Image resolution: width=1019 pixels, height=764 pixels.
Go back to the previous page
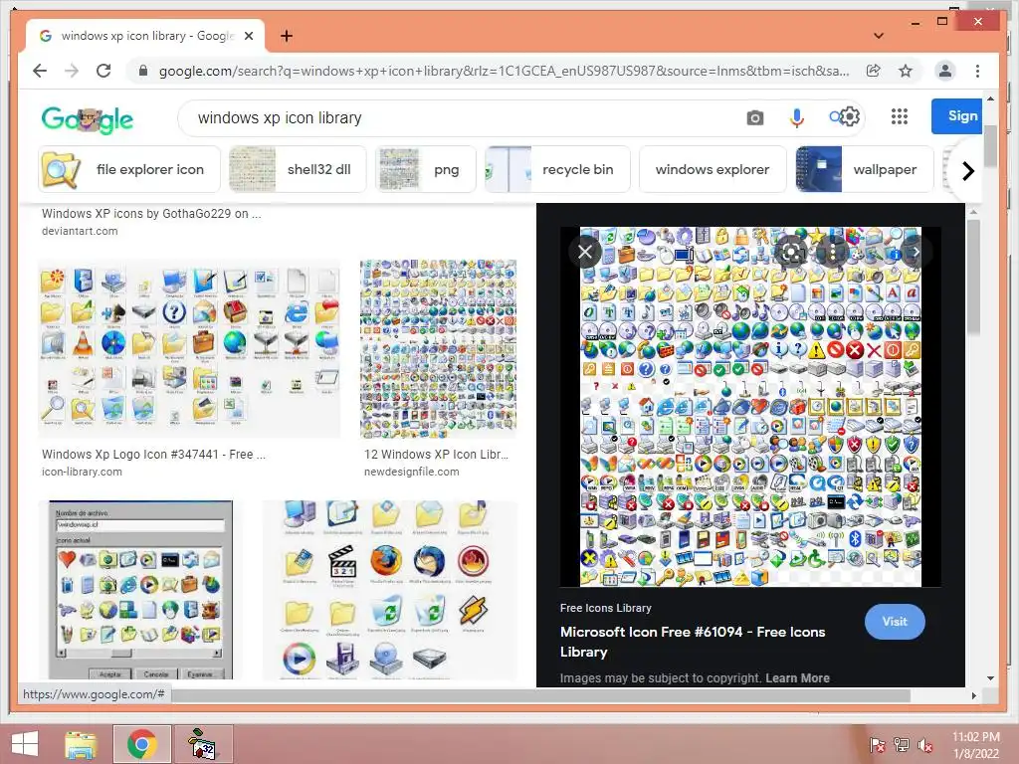click(x=40, y=71)
